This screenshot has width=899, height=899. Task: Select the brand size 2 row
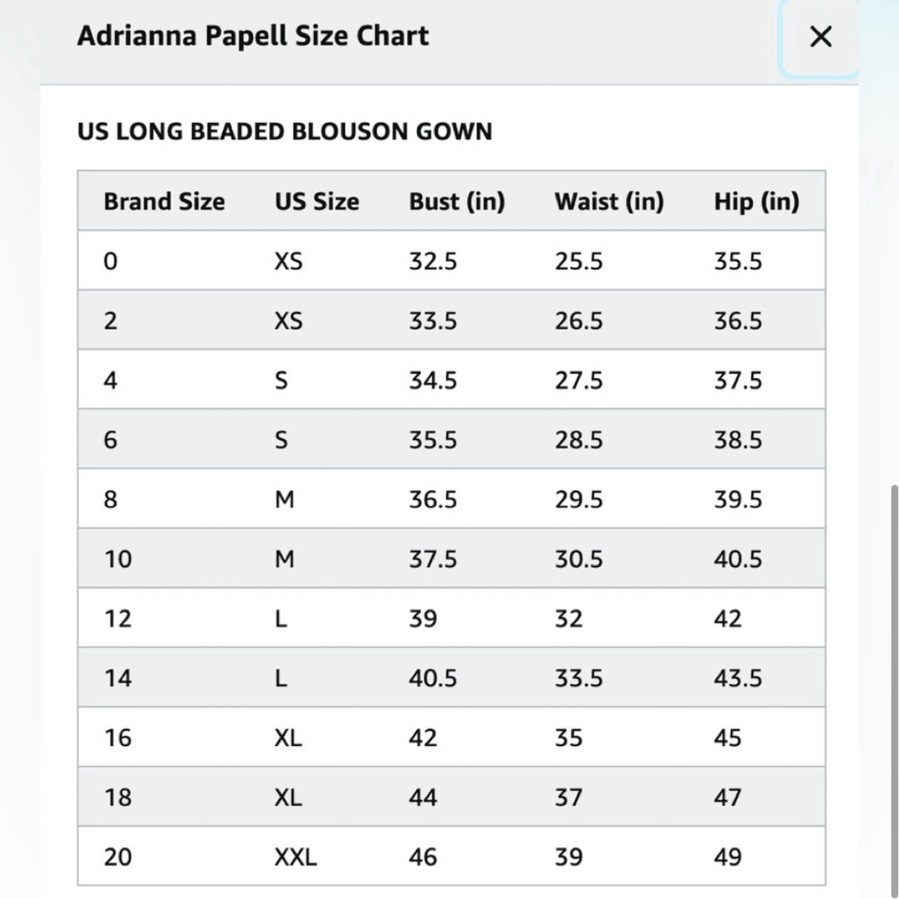[451, 321]
